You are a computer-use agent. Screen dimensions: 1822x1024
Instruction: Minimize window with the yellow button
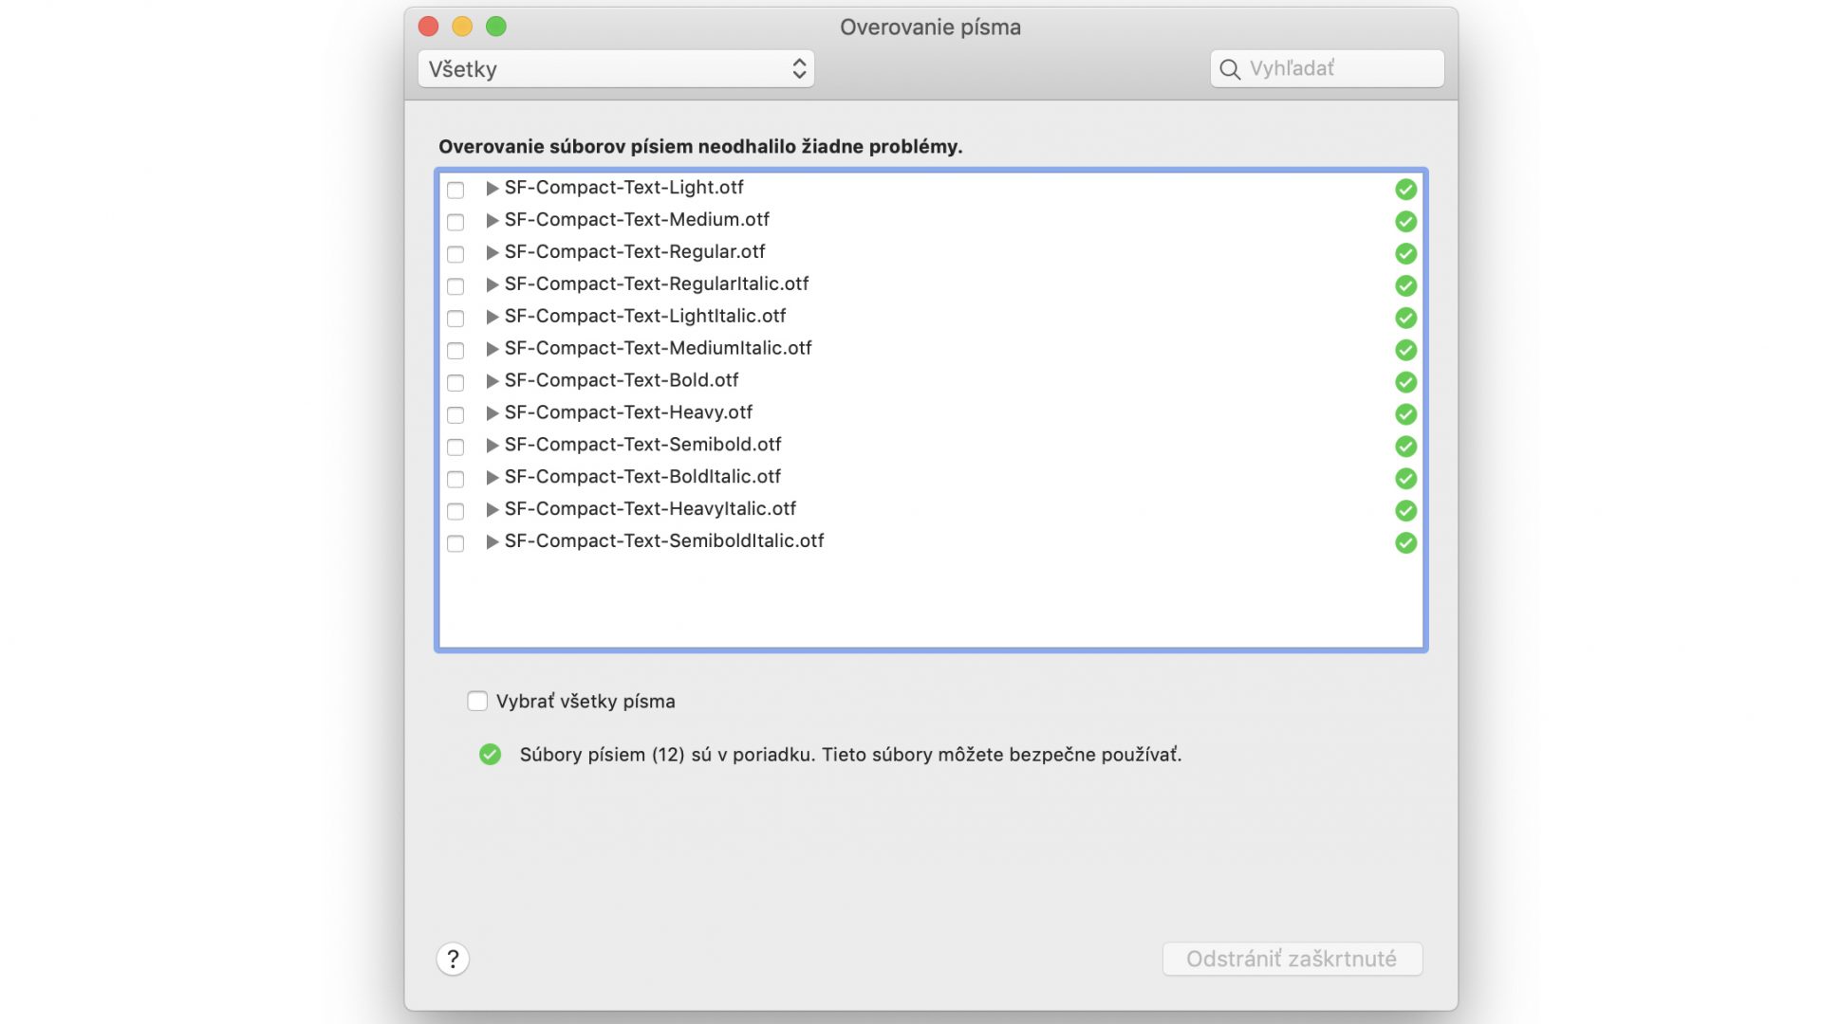462,27
